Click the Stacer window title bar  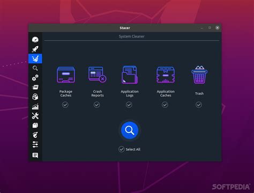(125, 28)
